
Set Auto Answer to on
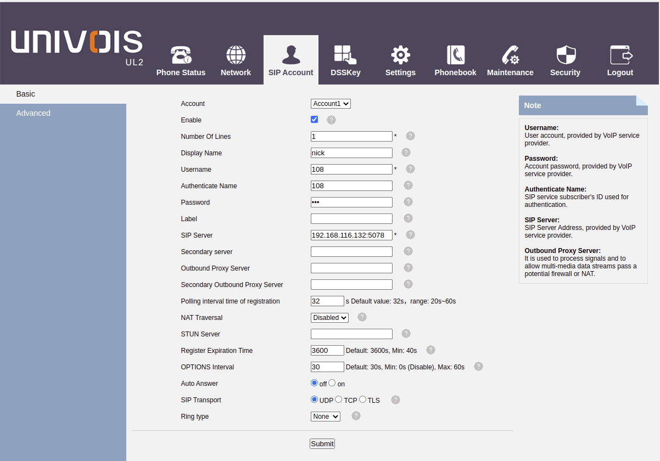tap(332, 383)
